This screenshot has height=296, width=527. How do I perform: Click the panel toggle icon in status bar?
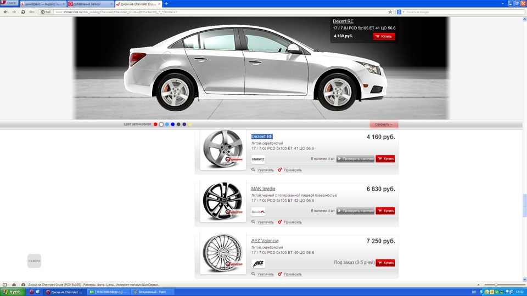5,284
